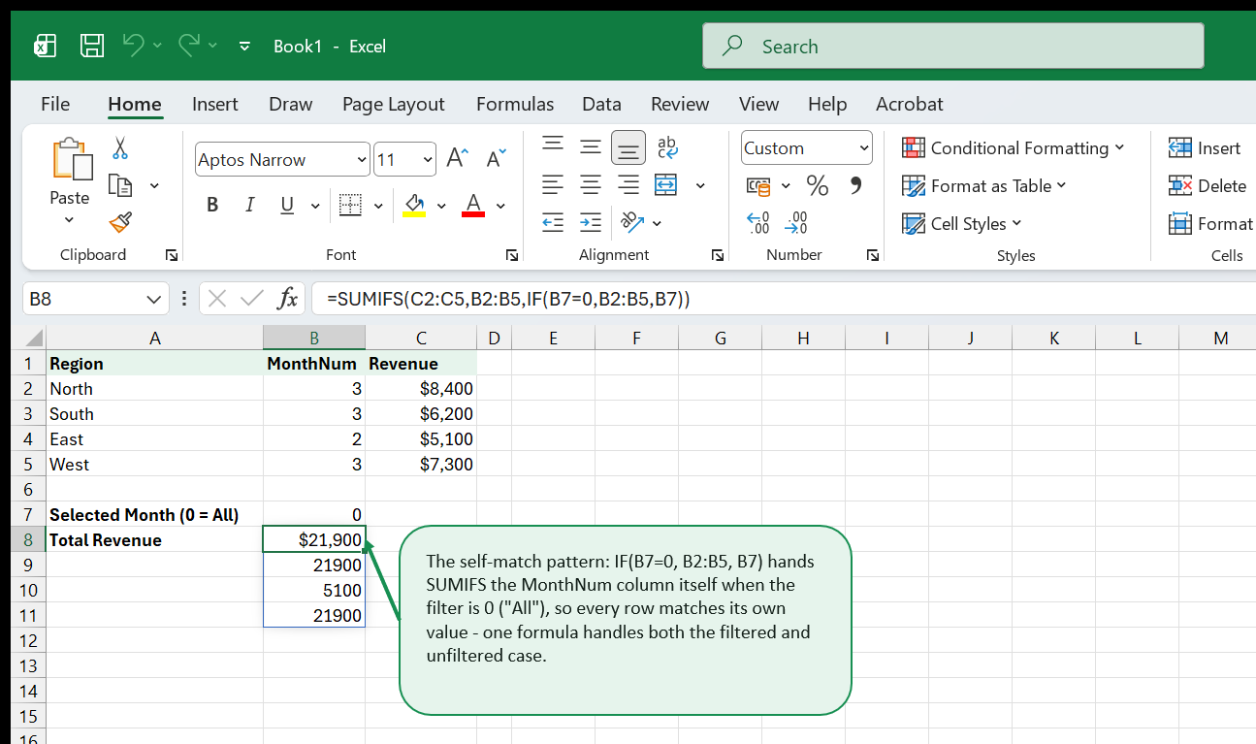Decrease the indent

(x=553, y=222)
